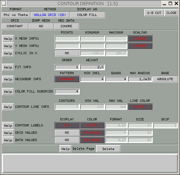Click the DATA VALUES SIZE field
Screen dimensions: 180x175
pyautogui.click(x=140, y=140)
